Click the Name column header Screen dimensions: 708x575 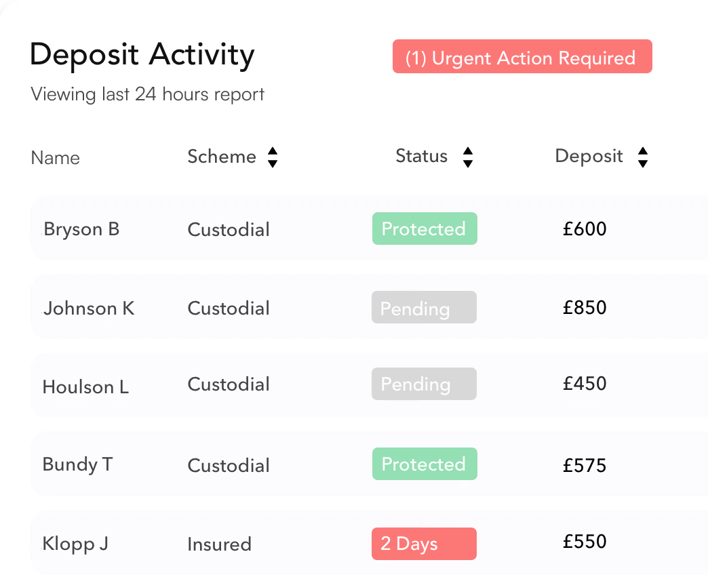coord(55,158)
